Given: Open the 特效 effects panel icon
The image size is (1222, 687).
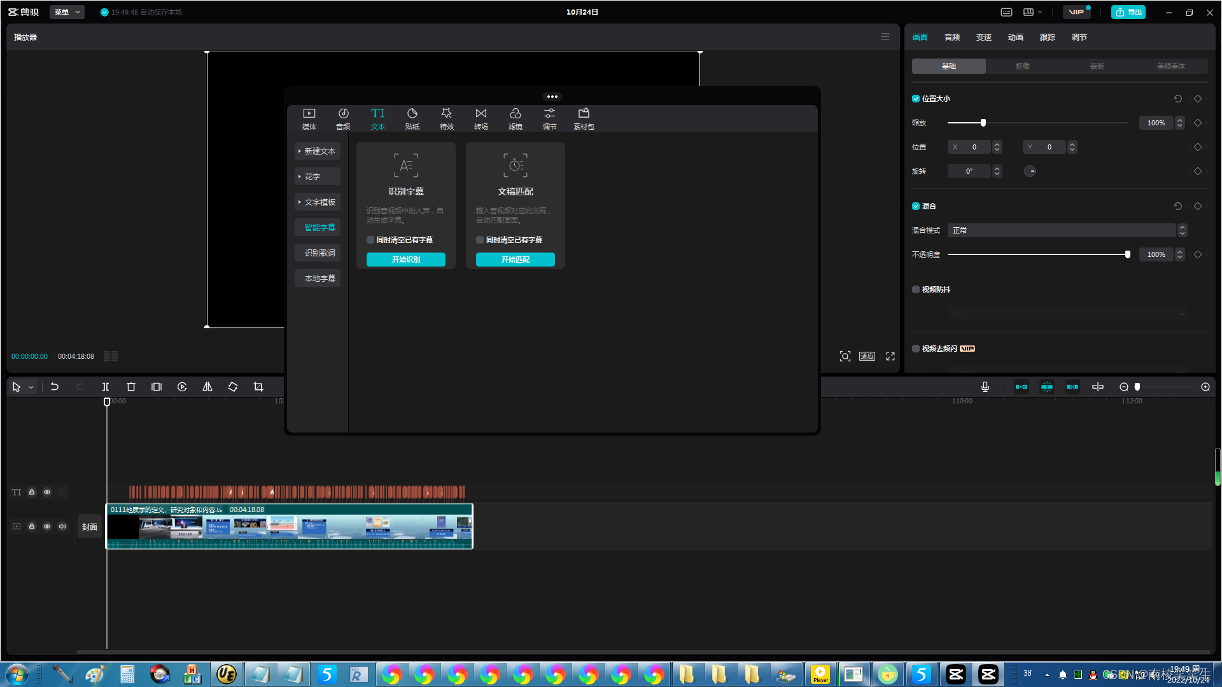Looking at the screenshot, I should [x=446, y=118].
